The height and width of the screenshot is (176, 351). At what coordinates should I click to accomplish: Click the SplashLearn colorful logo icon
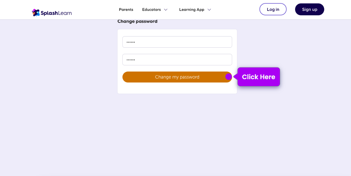(36, 13)
